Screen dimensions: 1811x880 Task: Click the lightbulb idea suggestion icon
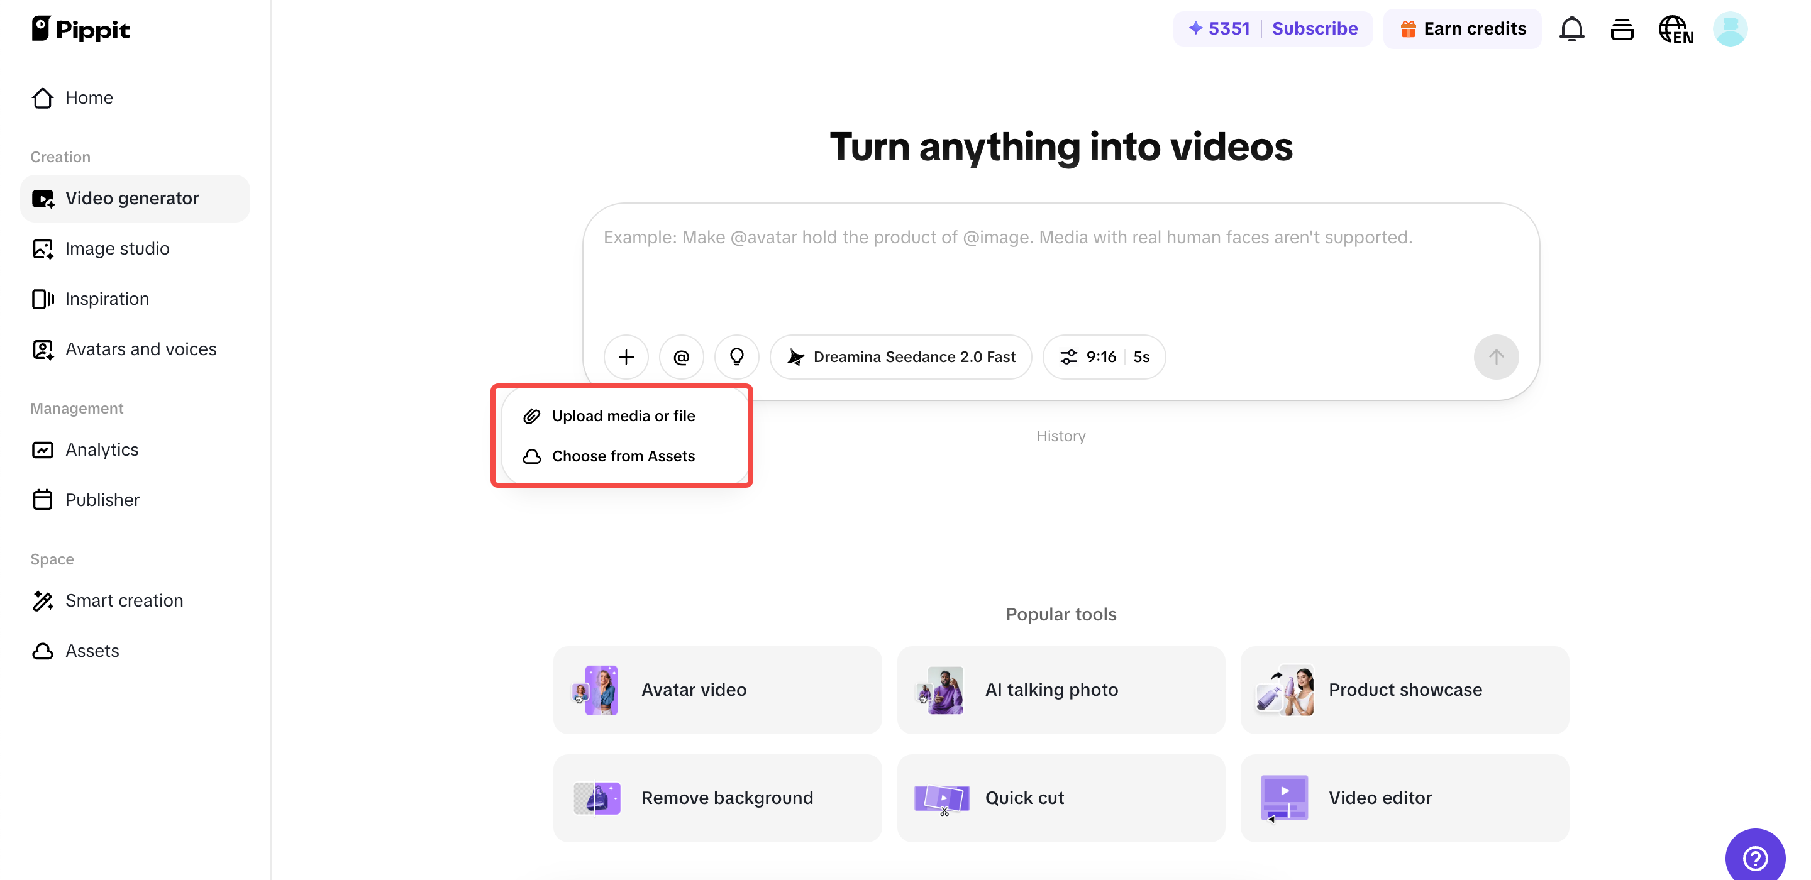point(737,356)
